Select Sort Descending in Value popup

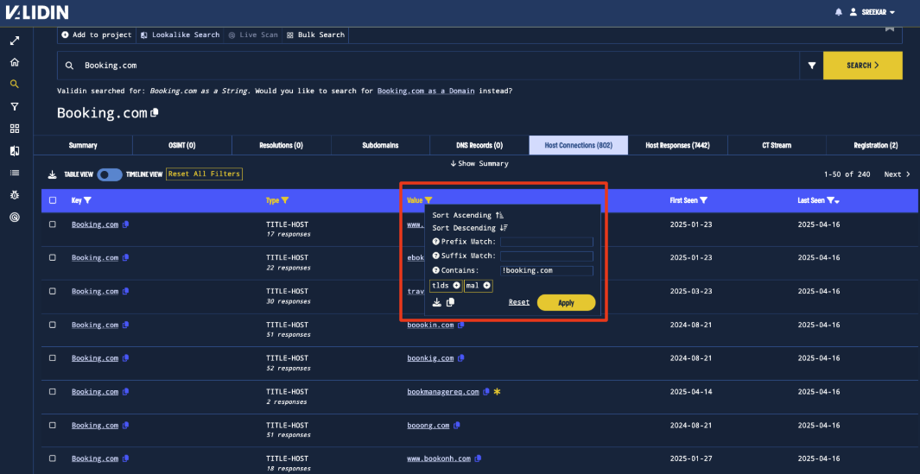[470, 228]
